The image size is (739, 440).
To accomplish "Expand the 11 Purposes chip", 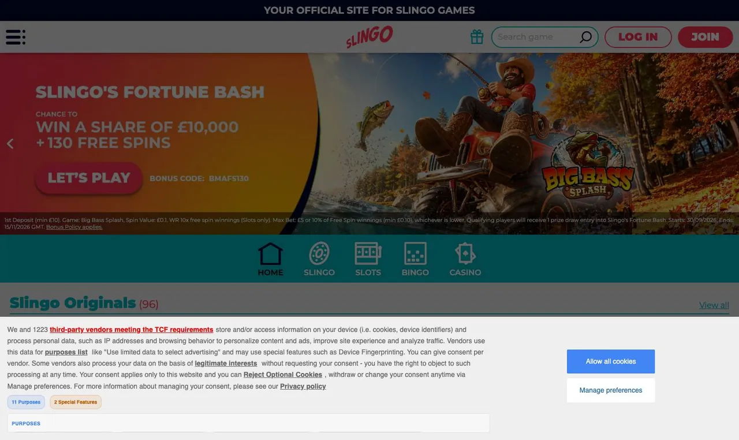I will pos(26,402).
